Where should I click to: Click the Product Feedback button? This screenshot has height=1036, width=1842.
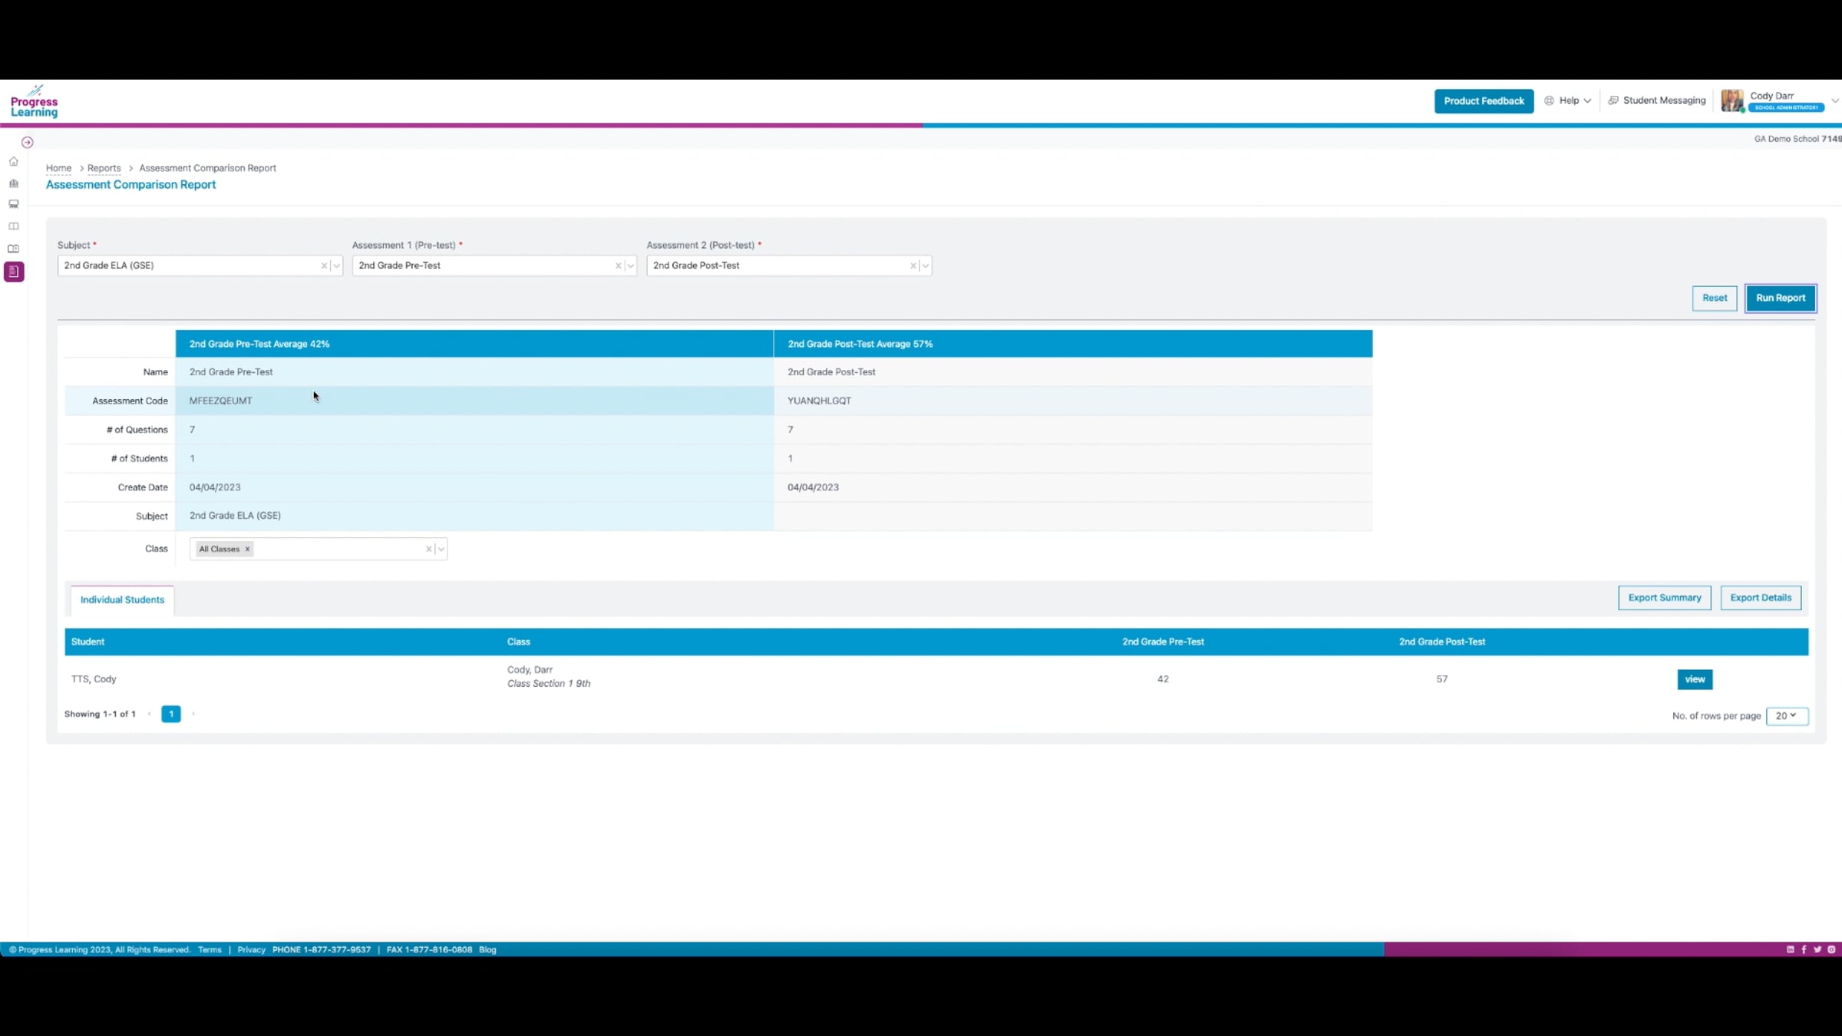[x=1484, y=101]
